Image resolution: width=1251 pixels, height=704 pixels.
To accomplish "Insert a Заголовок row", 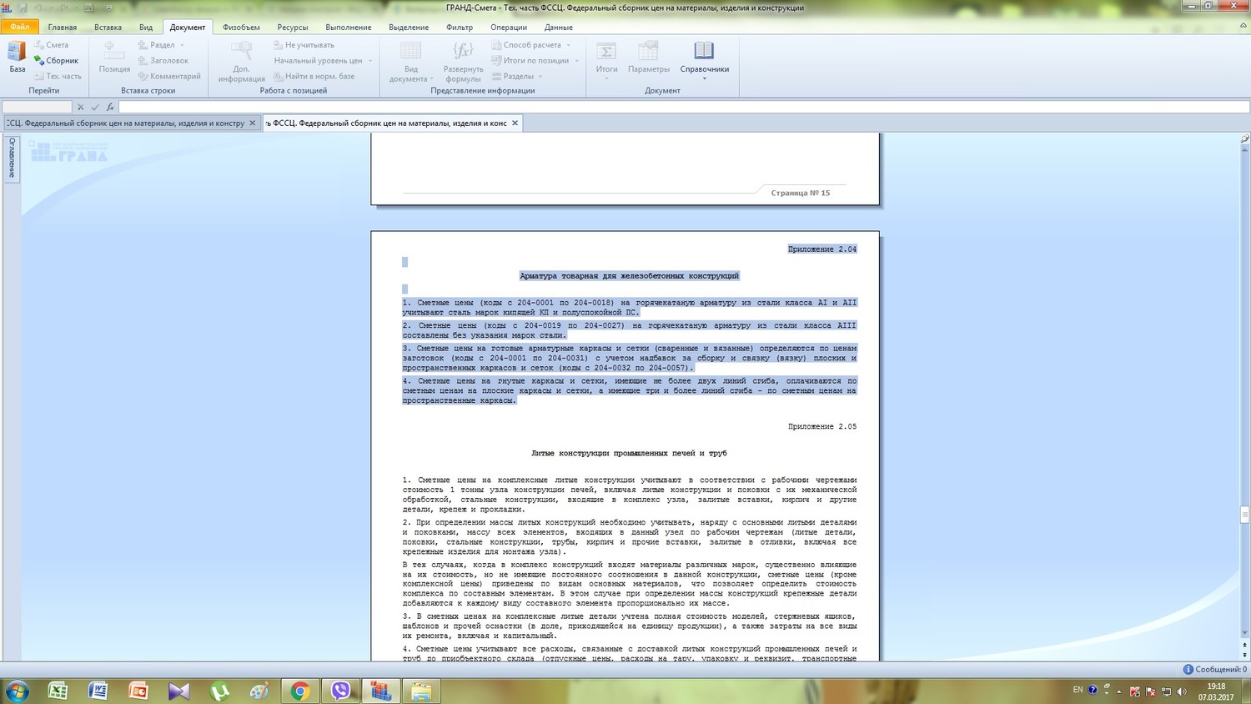I will pyautogui.click(x=163, y=60).
